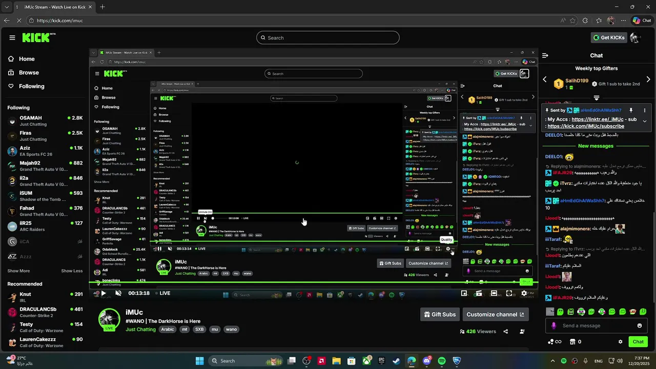The image size is (656, 369).
Task: Open the emoji picker in the message box
Action: click(640, 325)
